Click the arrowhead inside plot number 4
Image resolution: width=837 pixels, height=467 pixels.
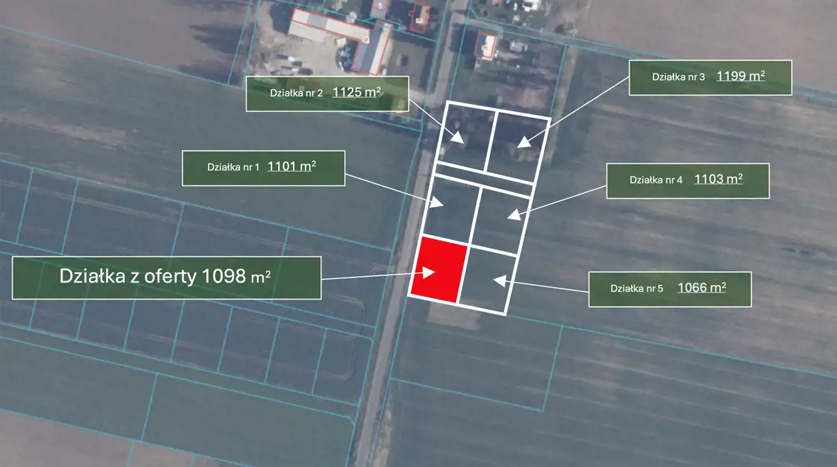pos(513,213)
